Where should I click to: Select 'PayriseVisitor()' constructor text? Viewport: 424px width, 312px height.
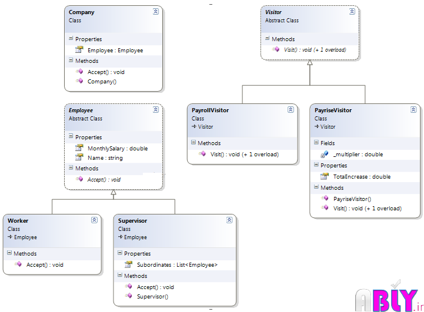click(x=352, y=199)
